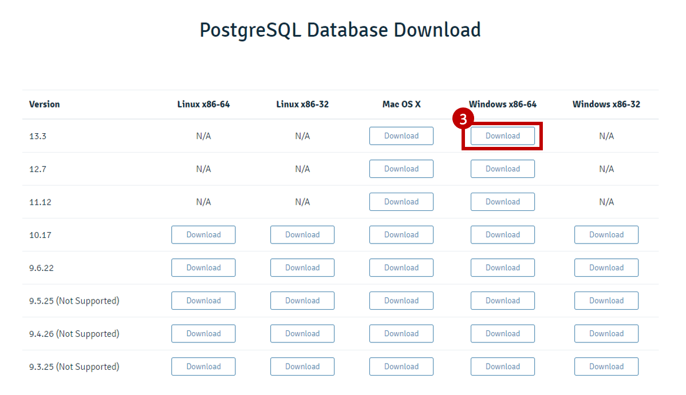Select the 9.4.26 (Not Supported) cell
The image size is (686, 395).
tap(74, 334)
